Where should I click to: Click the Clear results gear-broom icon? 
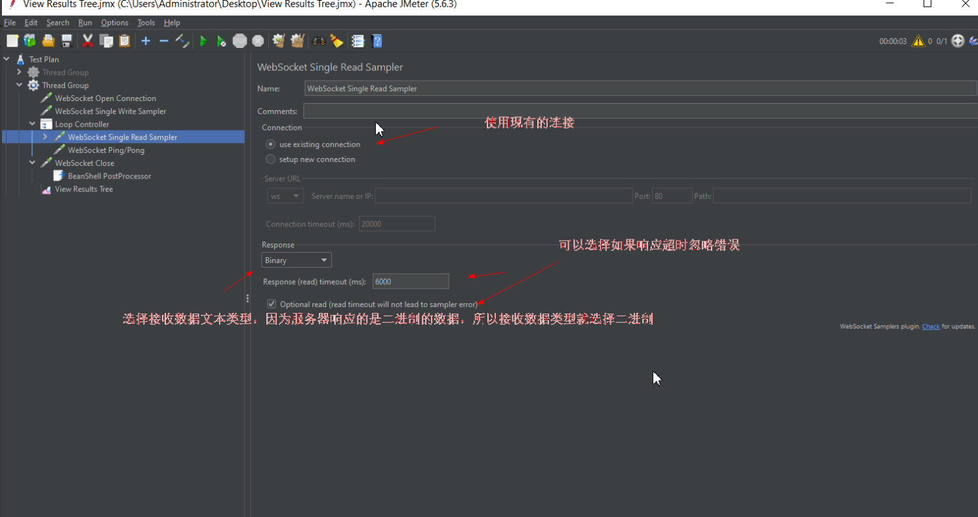coord(279,41)
